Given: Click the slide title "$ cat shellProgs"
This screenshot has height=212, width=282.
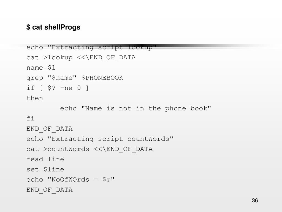Looking at the screenshot, I should pos(53,27).
